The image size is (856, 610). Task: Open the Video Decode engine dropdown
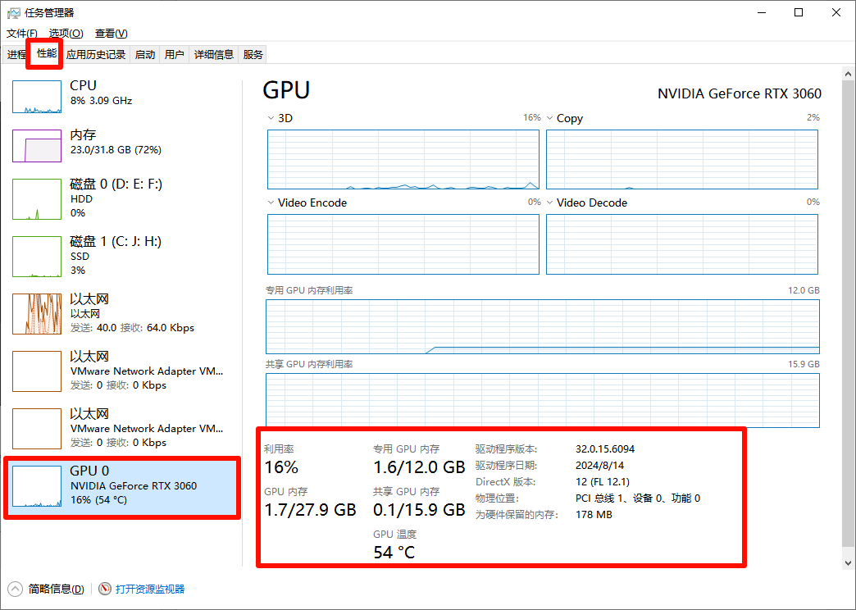tap(549, 203)
